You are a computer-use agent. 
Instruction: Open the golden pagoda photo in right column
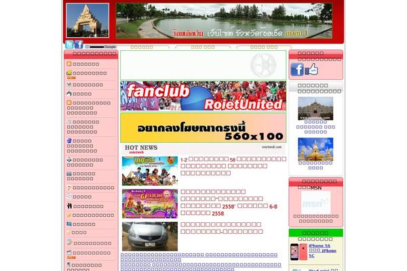point(315,149)
